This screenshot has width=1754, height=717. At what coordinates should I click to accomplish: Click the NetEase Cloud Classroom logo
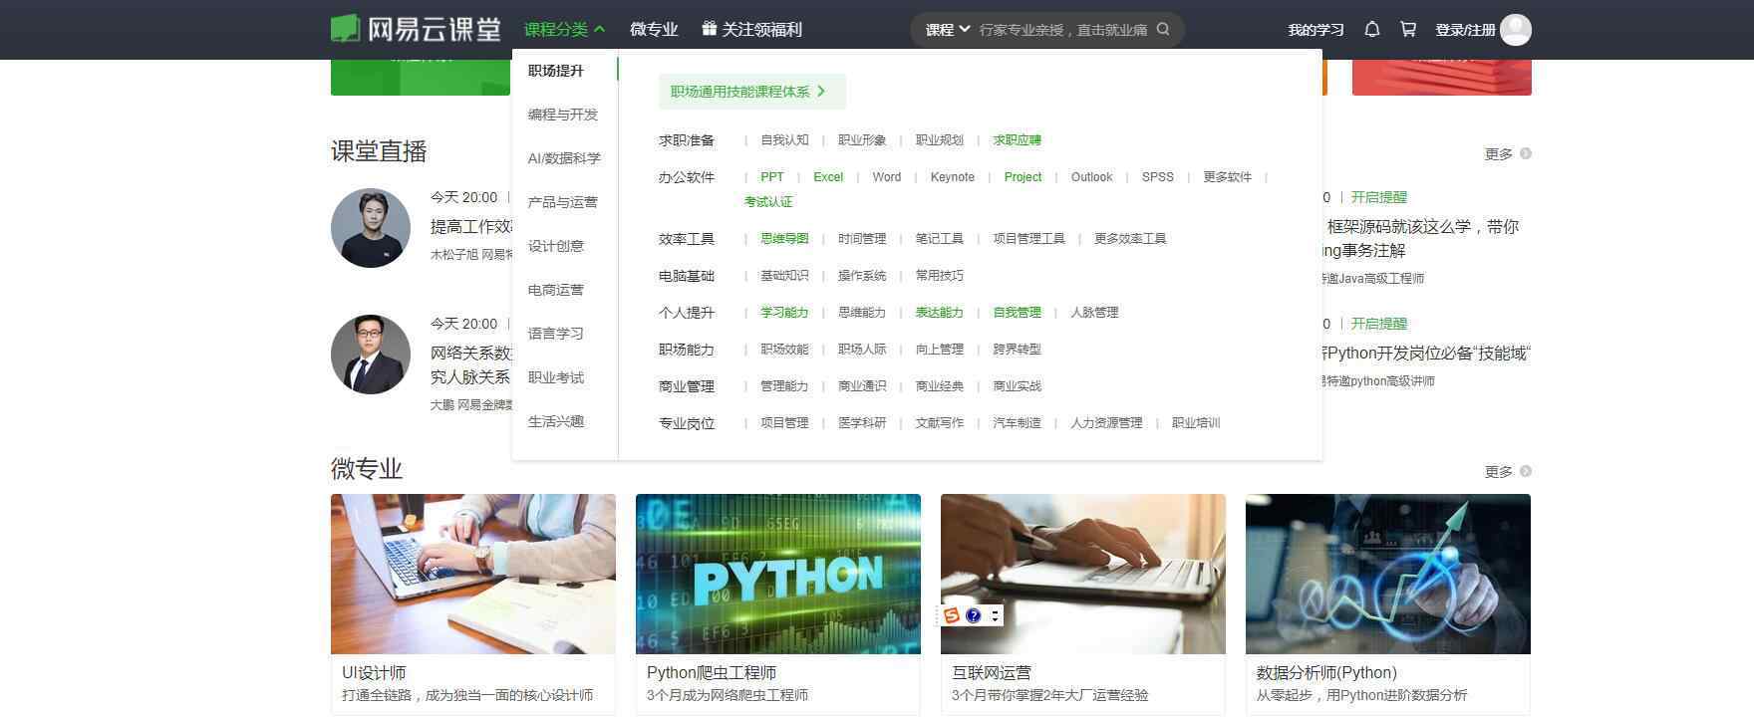[x=416, y=29]
